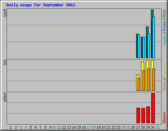Image resolution: width=168 pixels, height=131 pixels.
Task: Click green day label 3 on the x-axis
Action: 21,127
